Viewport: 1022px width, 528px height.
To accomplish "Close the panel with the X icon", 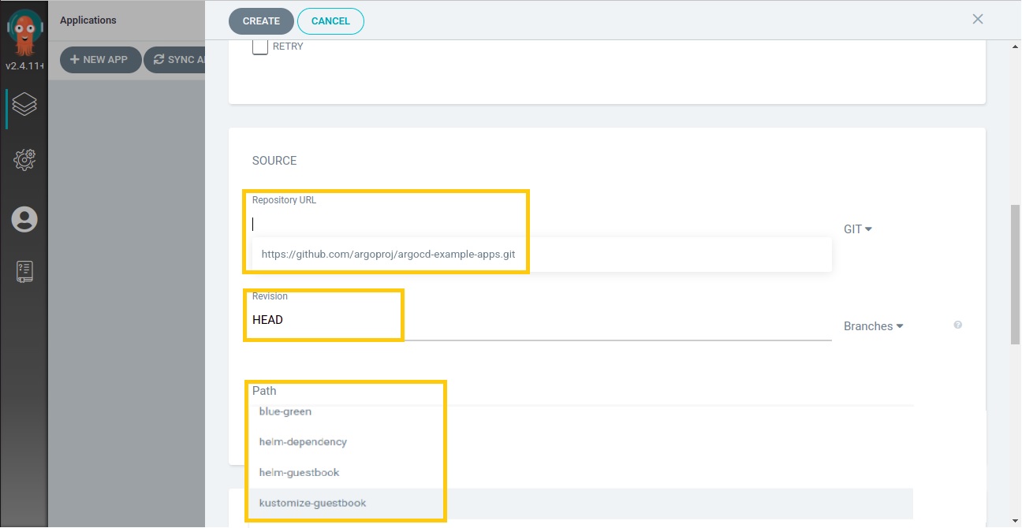I will point(978,19).
